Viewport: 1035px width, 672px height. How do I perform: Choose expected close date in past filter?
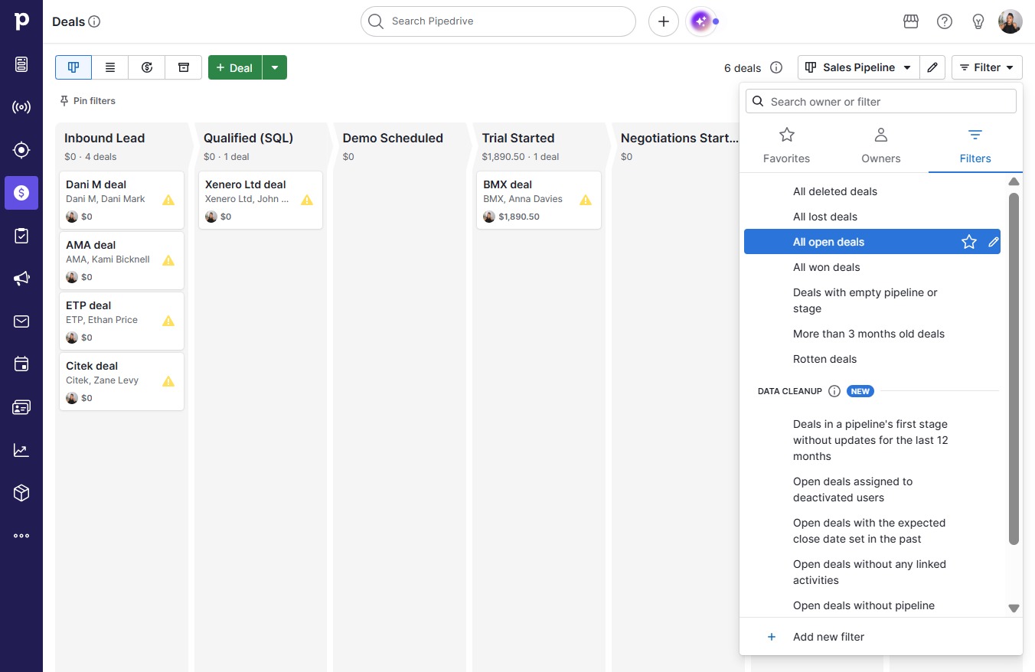point(872,531)
